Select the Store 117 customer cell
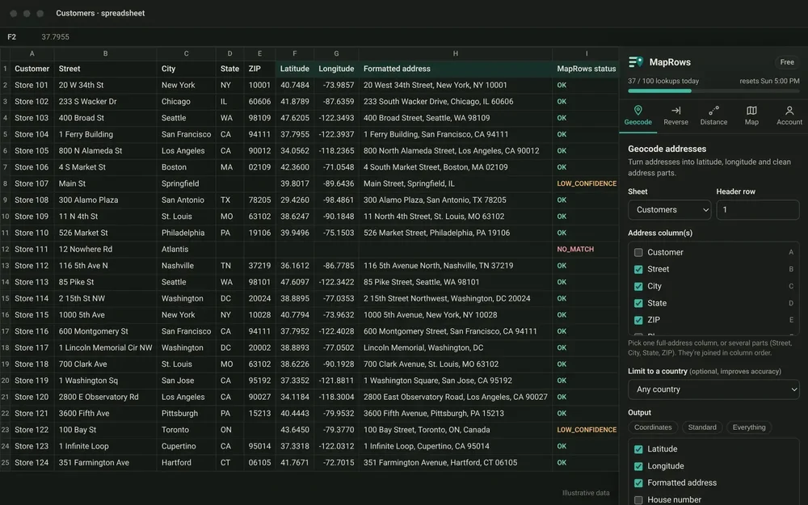808x505 pixels. pos(32,347)
